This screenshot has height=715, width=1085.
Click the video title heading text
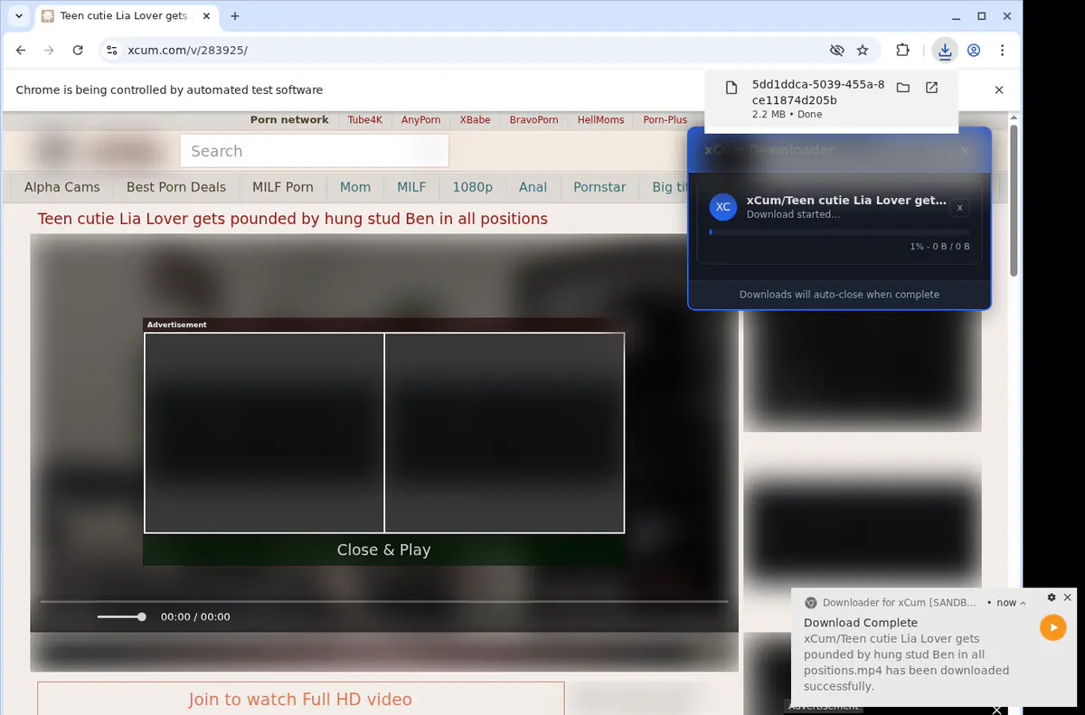(x=292, y=219)
